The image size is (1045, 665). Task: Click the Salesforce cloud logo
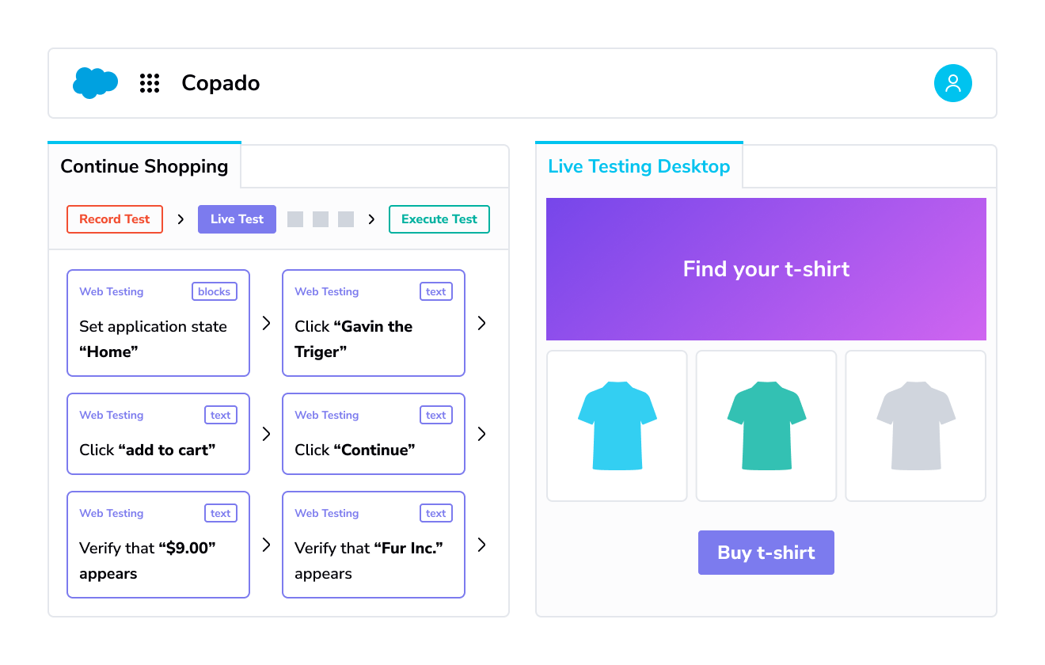95,82
